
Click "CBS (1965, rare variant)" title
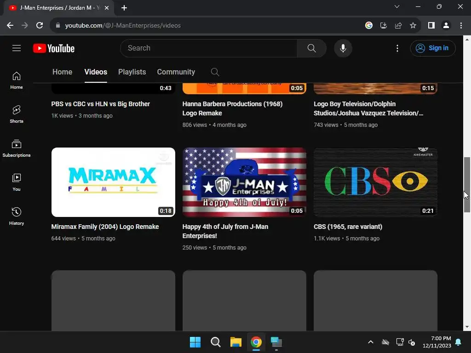348,227
